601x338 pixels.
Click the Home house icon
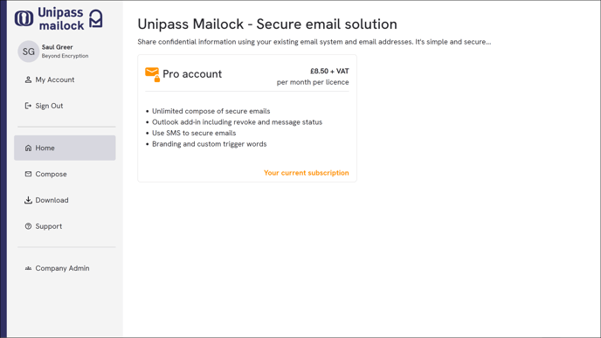pos(28,148)
